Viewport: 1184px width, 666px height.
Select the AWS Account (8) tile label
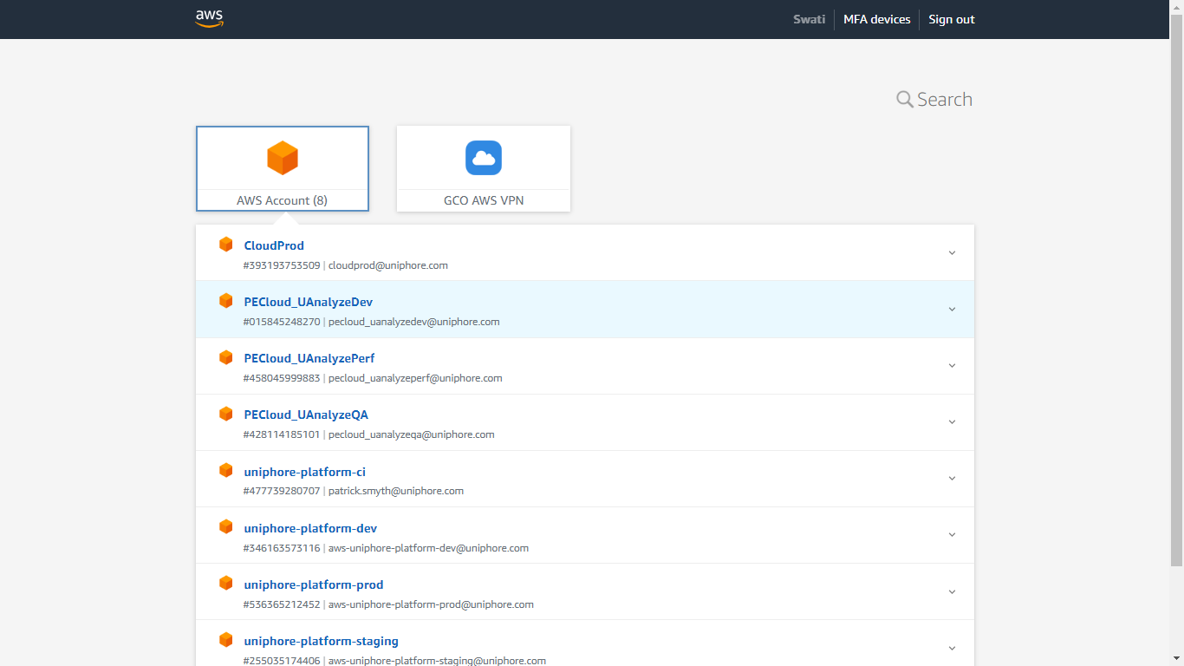(283, 200)
